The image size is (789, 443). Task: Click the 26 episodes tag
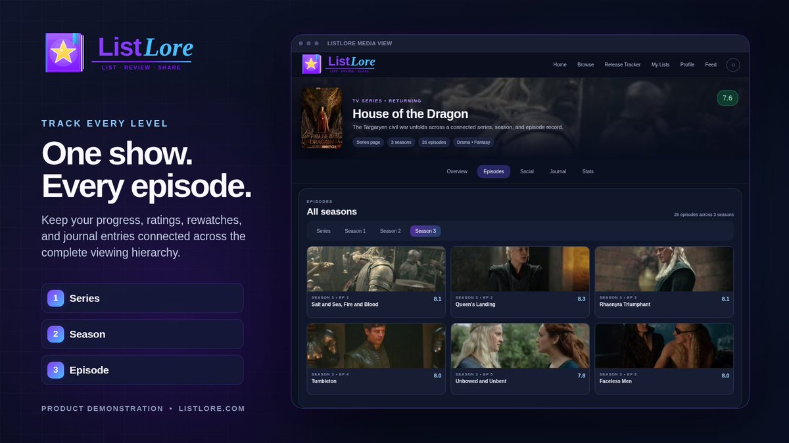[434, 142]
